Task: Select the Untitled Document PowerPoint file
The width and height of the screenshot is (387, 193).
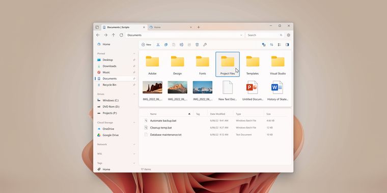Action: click(253, 90)
